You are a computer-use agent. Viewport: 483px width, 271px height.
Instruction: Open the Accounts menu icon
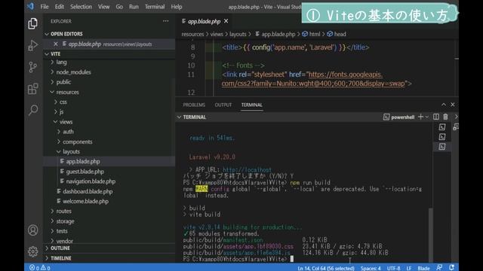(x=33, y=230)
